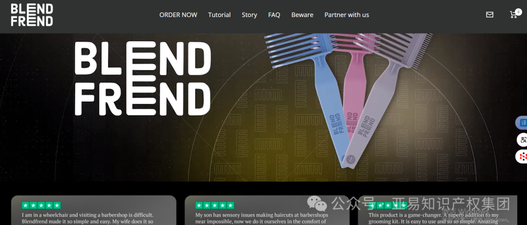Click the red network side widget icon

[522, 157]
